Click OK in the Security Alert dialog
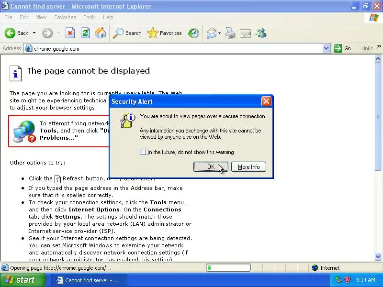This screenshot has height=287, width=383. (x=211, y=166)
